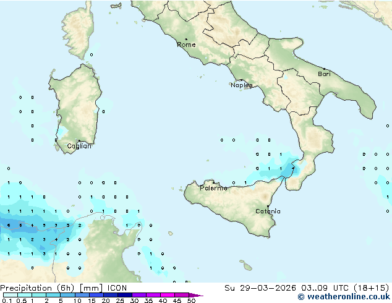
Task: Select the Cagliari label on Sardinia
Action: point(79,146)
